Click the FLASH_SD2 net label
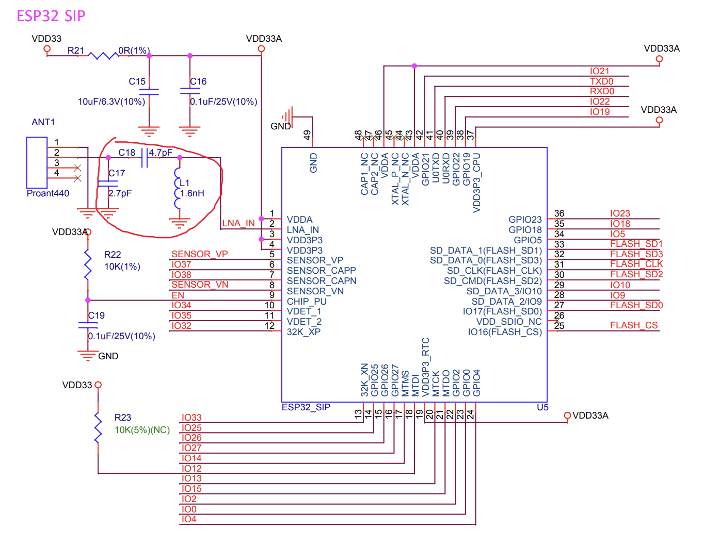Viewport: 719px width, 549px height. click(636, 274)
